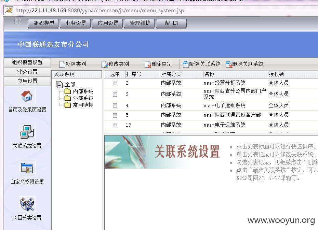The width and height of the screenshot is (318, 230).
Task: Select the 组织模型设置 sidebar tab
Action: pos(27,62)
